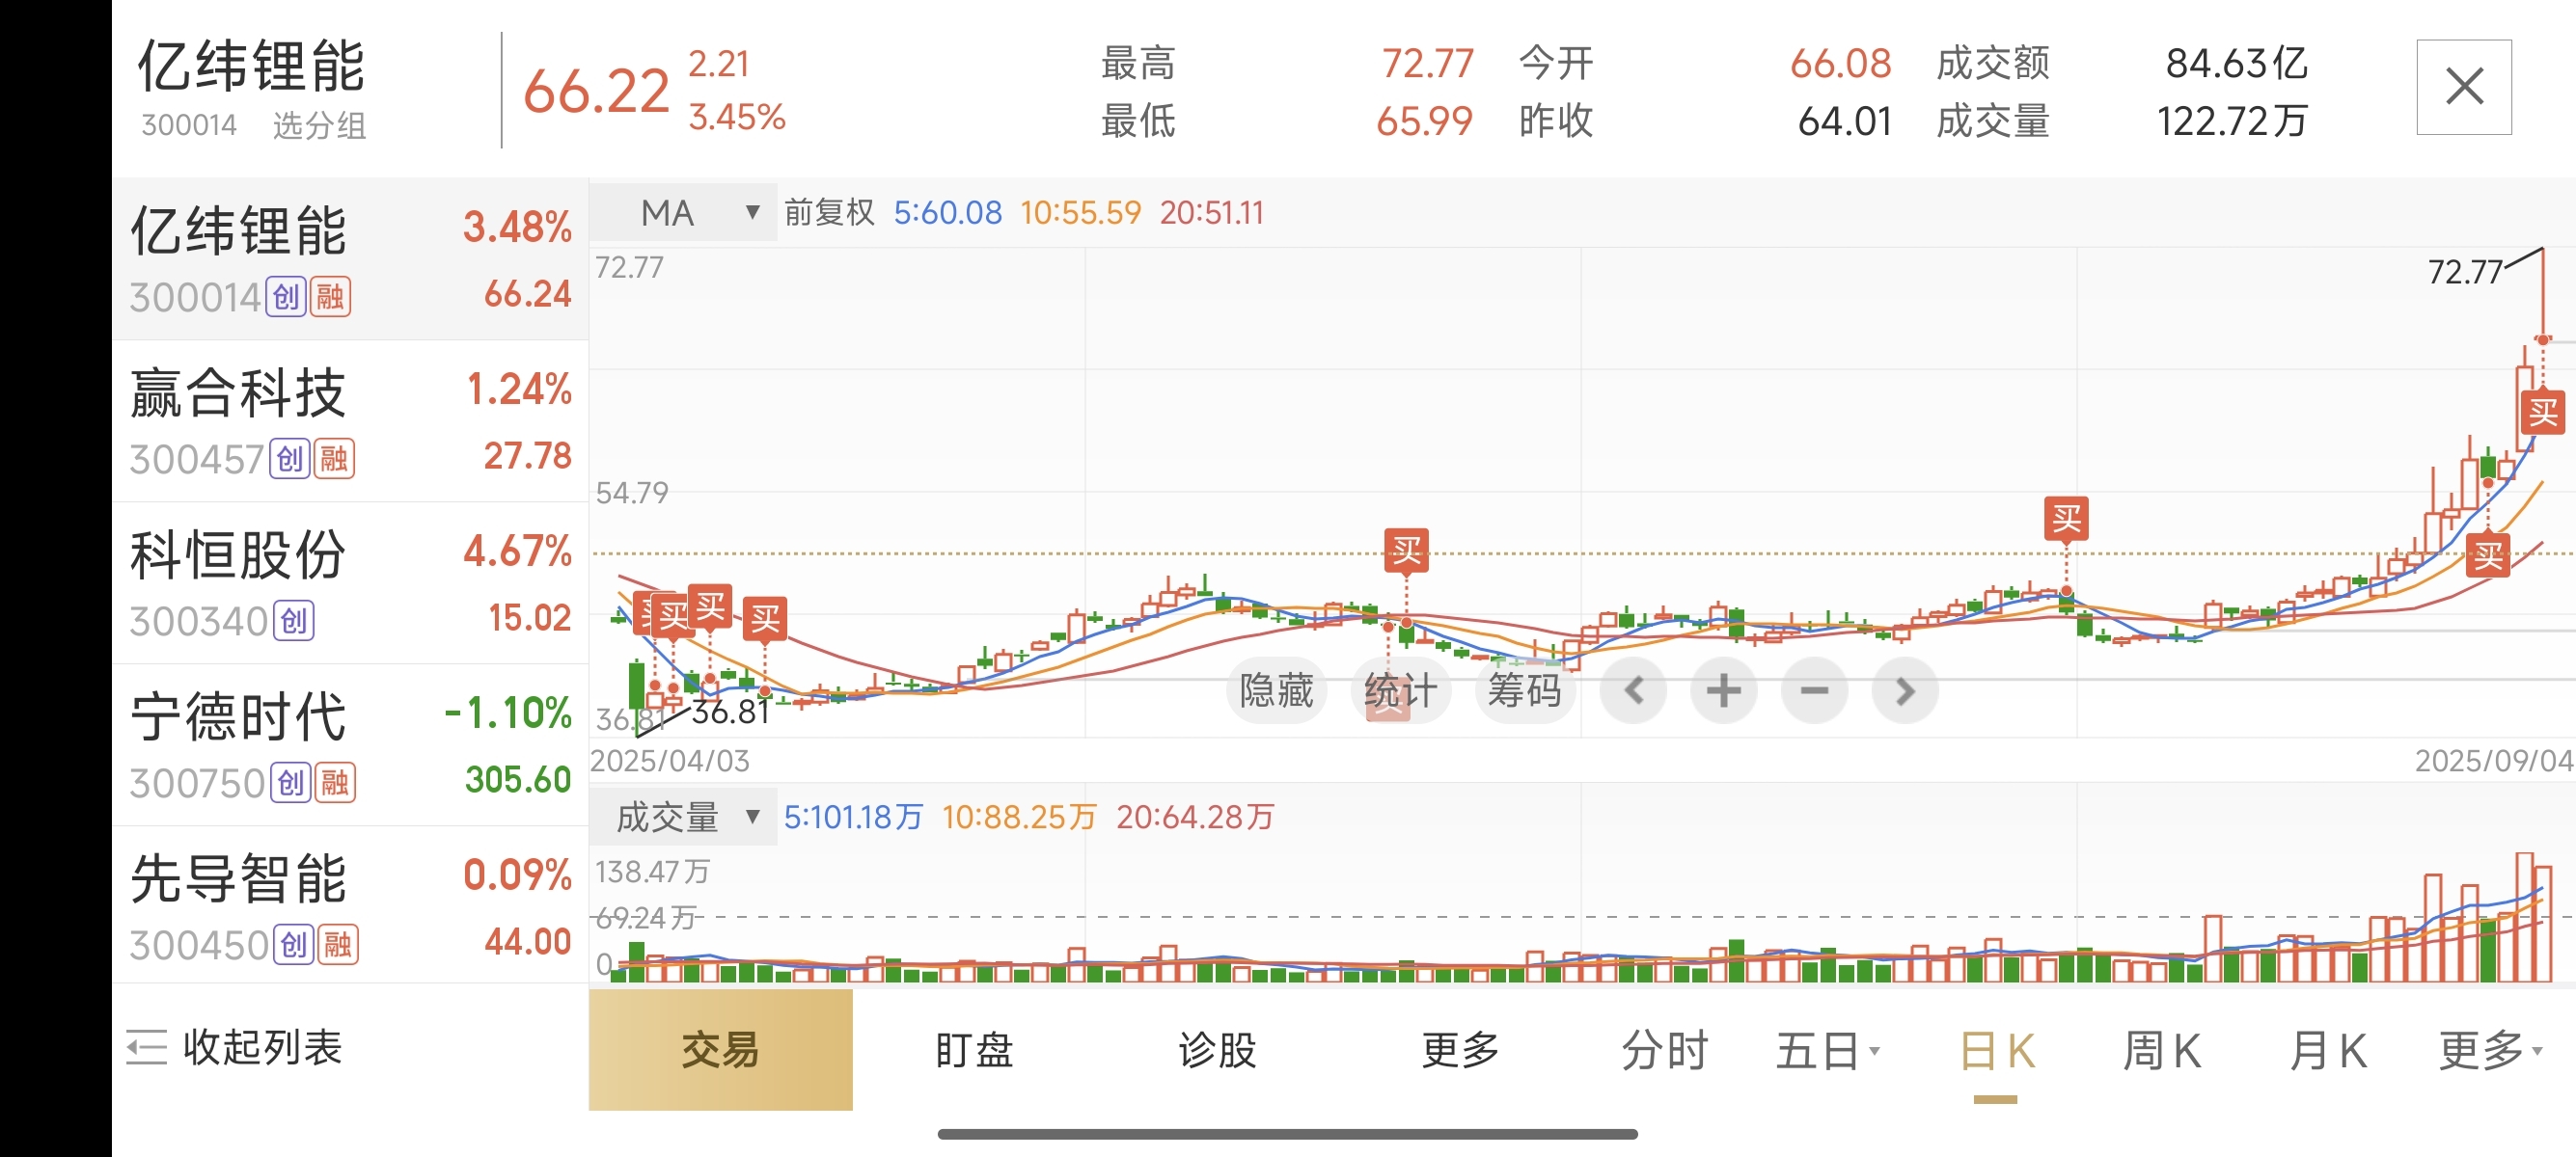The width and height of the screenshot is (2576, 1157).
Task: Tap the 创 badge beside 300457
Action: pyautogui.click(x=290, y=459)
